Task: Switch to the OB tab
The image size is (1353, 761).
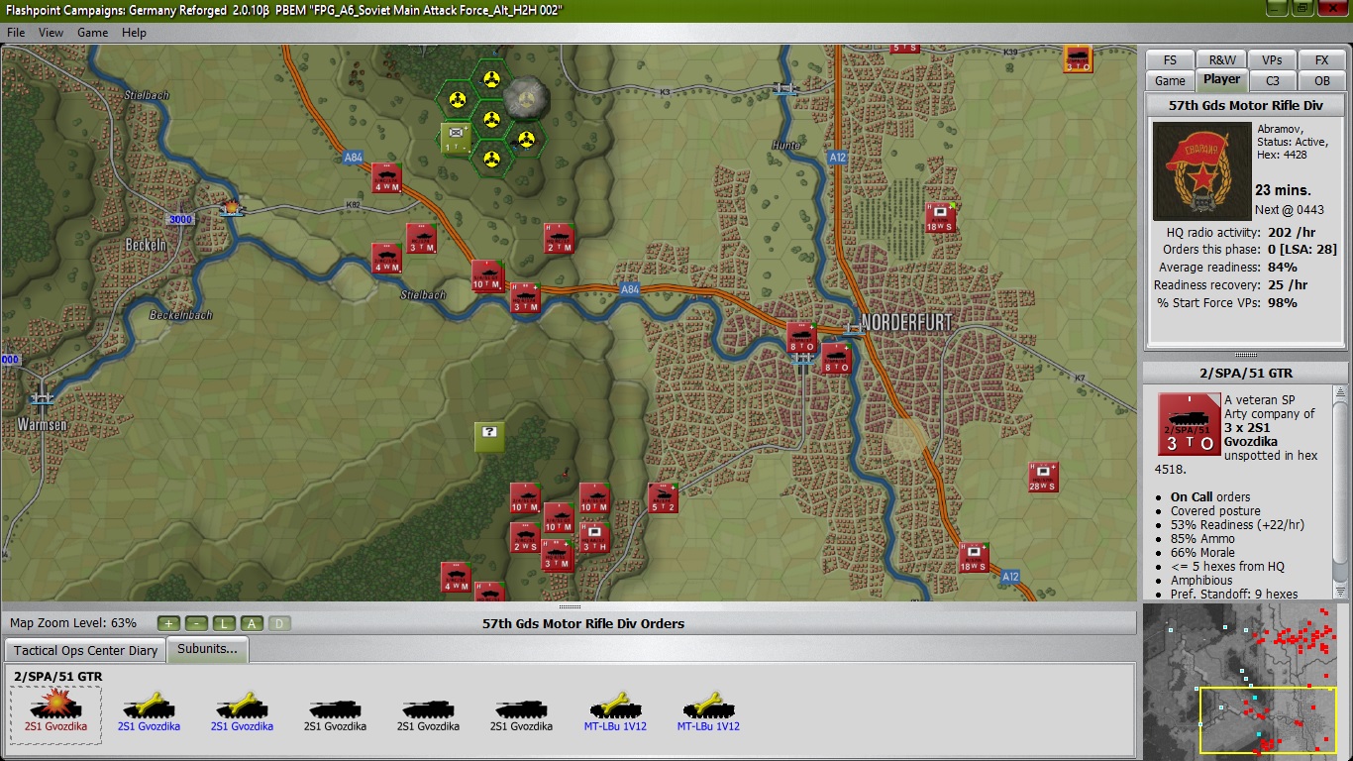Action: tap(1321, 81)
